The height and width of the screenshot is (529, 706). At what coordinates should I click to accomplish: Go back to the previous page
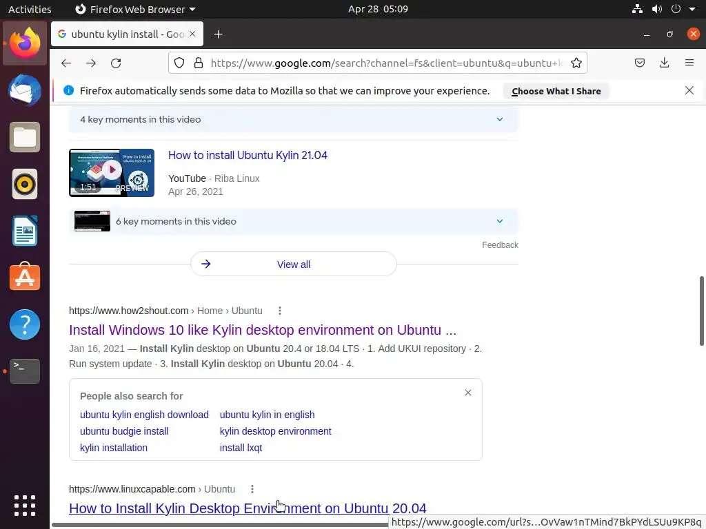[x=66, y=63]
